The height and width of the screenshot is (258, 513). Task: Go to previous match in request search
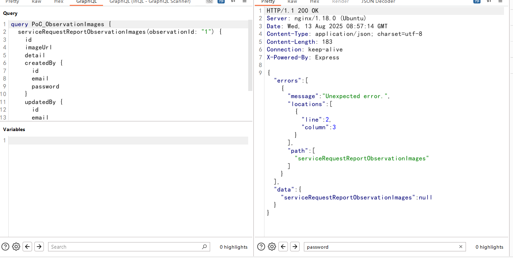pos(28,247)
